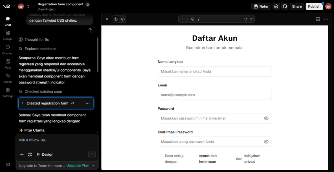Refresh the preview page

(251, 19)
